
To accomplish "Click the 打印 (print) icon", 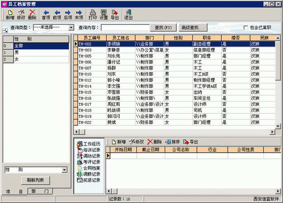I will point(93,15).
